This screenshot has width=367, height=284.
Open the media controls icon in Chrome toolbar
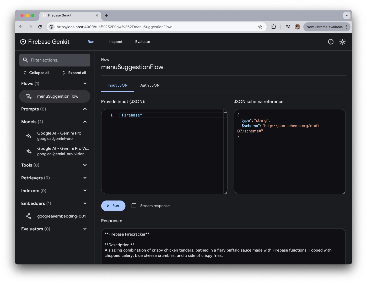click(x=288, y=27)
